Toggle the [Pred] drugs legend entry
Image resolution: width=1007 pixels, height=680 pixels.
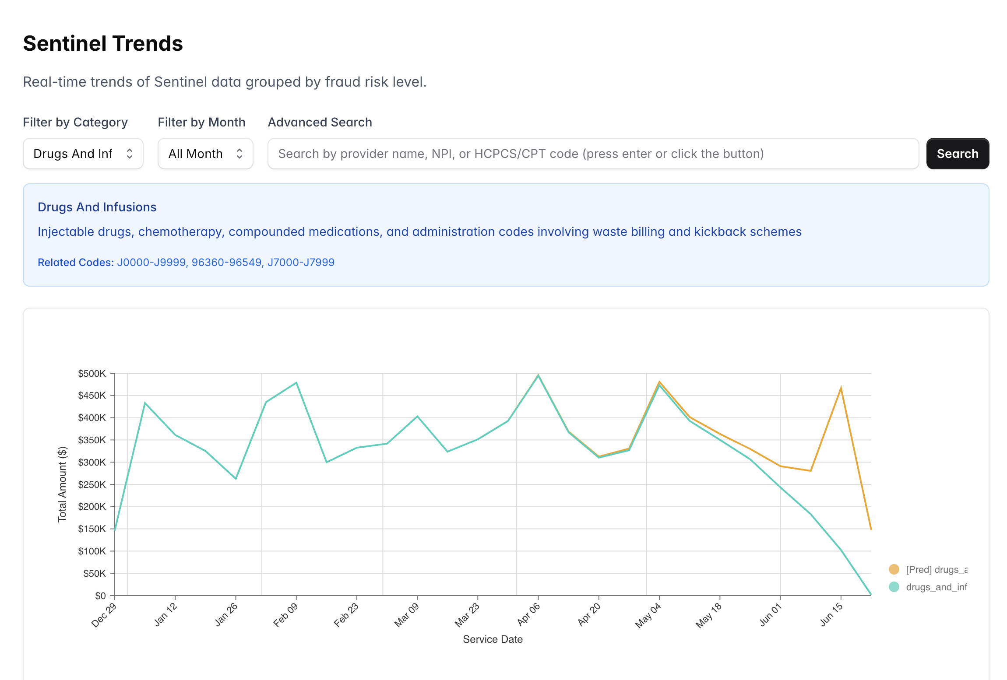coord(936,569)
